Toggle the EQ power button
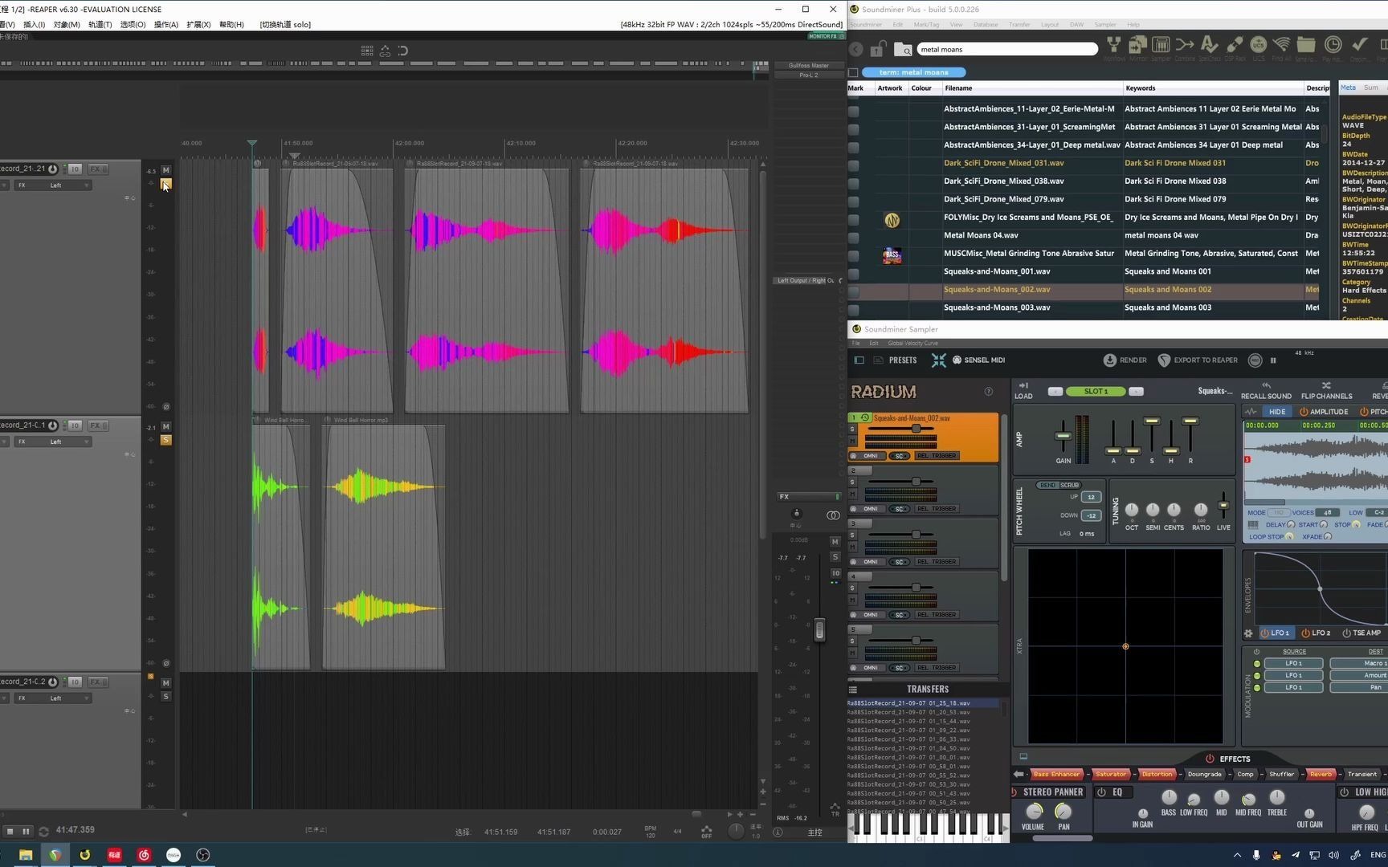 pos(1102,792)
